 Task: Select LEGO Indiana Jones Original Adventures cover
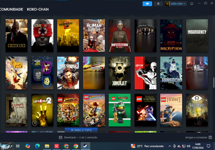coord(68,110)
